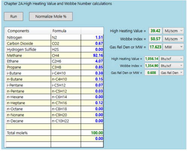Open the High Heating Value Btu/scf dropdown
The width and height of the screenshot is (187, 151).
coord(172,59)
